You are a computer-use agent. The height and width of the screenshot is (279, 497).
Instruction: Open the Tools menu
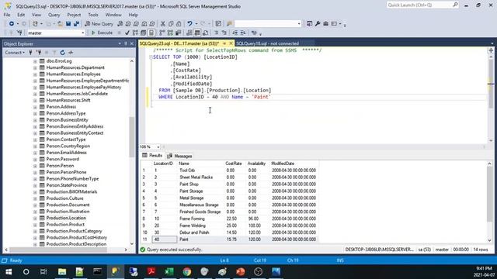click(93, 15)
